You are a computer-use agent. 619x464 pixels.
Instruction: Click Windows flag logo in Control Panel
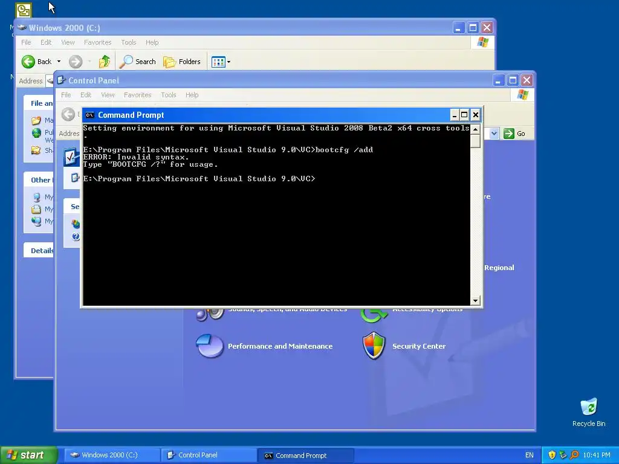pyautogui.click(x=522, y=95)
